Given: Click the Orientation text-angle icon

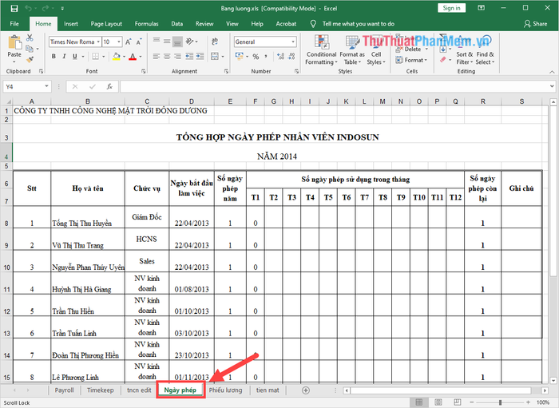Looking at the screenshot, I should point(190,42).
